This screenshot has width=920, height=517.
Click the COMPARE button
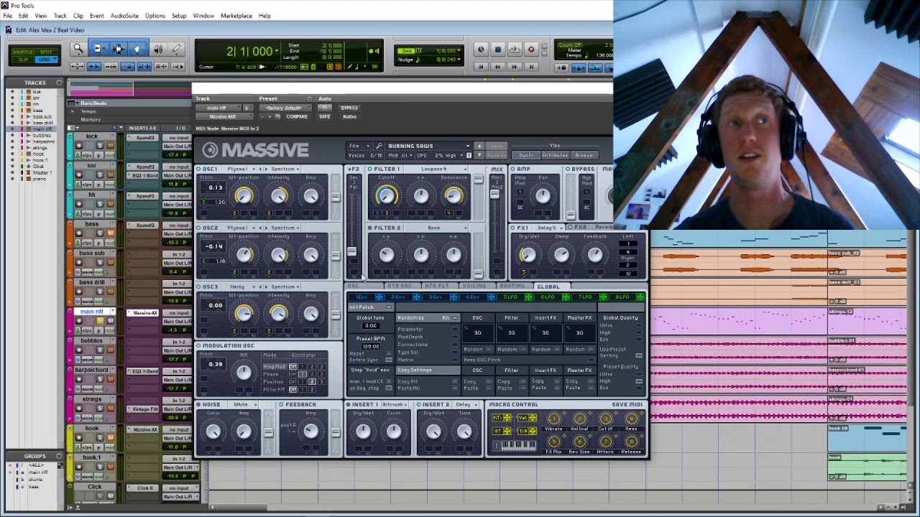coord(297,116)
